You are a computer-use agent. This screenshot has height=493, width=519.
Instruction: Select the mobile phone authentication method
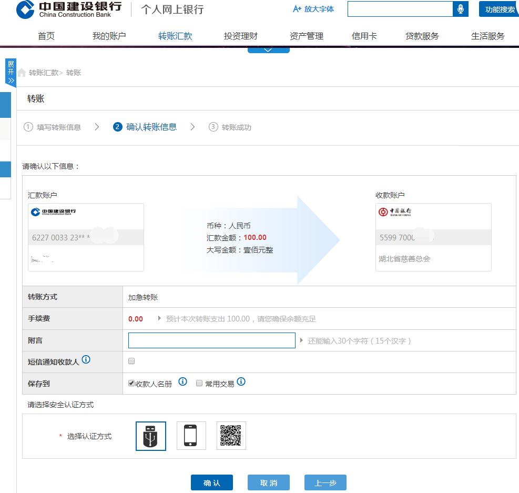click(x=191, y=436)
